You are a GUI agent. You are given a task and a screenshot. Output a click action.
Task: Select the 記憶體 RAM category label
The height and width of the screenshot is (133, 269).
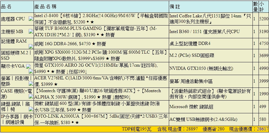coord(14,41)
